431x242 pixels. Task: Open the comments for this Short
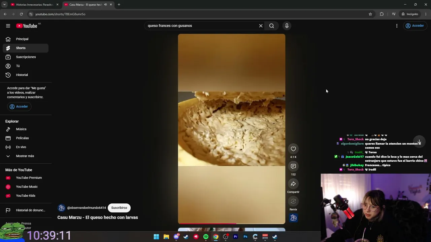[x=293, y=166]
